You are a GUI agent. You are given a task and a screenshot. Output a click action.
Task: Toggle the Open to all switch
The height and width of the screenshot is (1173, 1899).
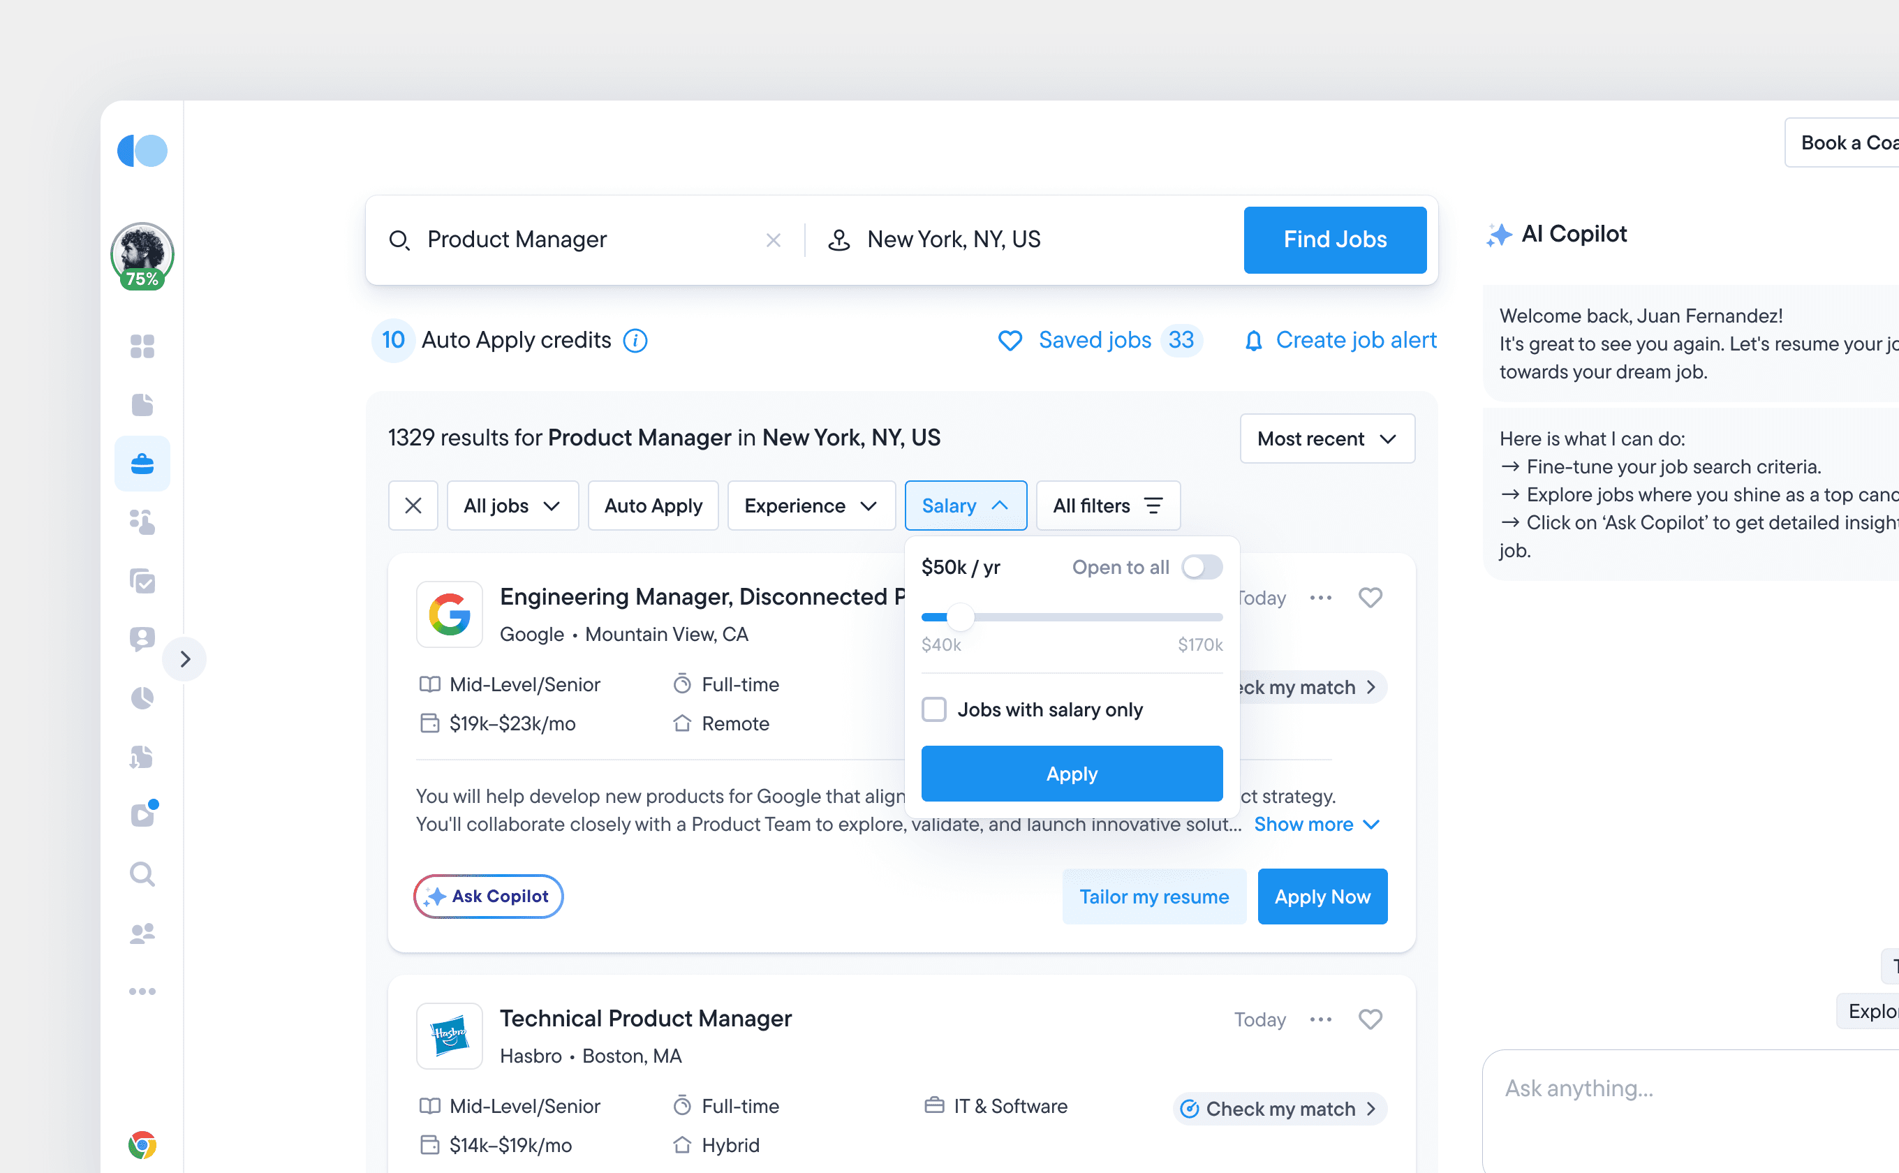pyautogui.click(x=1202, y=567)
